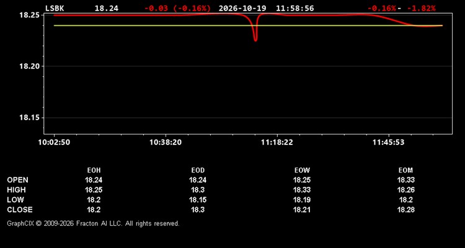The image size is (465, 248).
Task: Select the EOM column header
Action: coord(405,170)
